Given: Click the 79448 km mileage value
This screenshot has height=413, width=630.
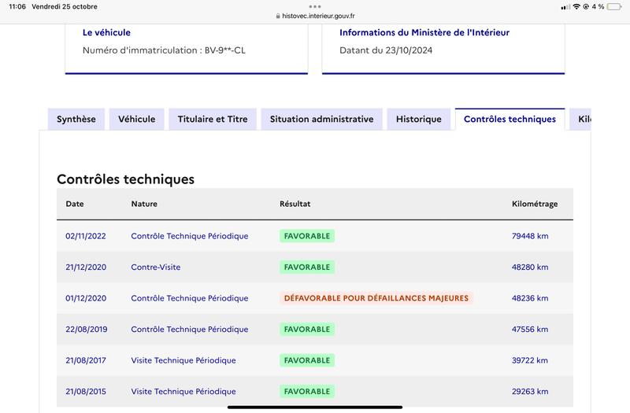Looking at the screenshot, I should click(530, 236).
